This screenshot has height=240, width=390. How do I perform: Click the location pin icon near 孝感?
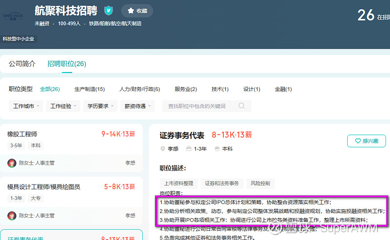pyautogui.click(x=163, y=148)
